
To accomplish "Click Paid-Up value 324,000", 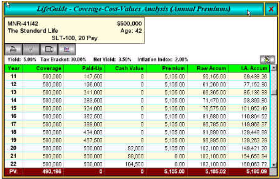I will [x=93, y=108].
